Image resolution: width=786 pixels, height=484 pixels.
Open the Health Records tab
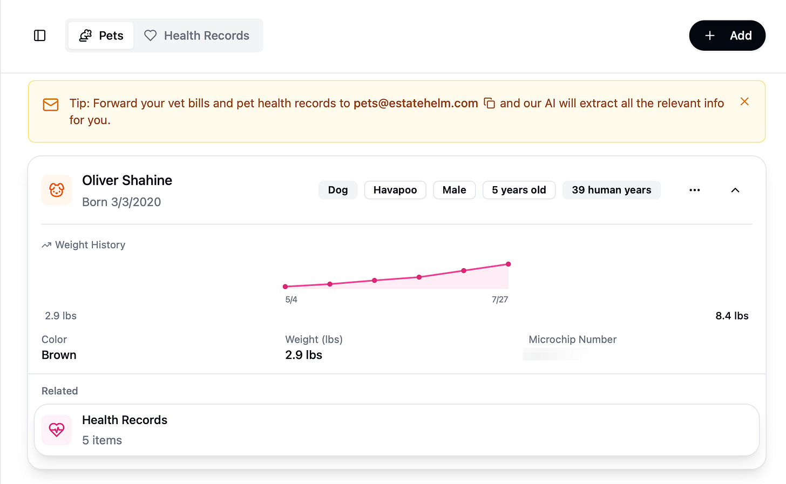(x=196, y=36)
